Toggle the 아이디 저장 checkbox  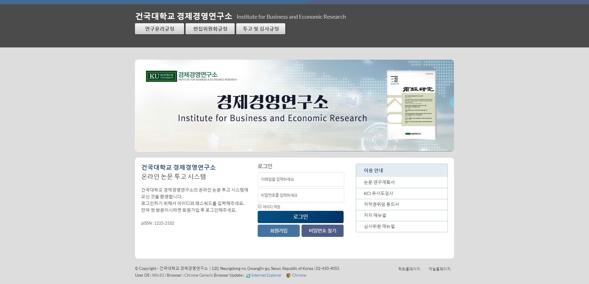coord(260,206)
